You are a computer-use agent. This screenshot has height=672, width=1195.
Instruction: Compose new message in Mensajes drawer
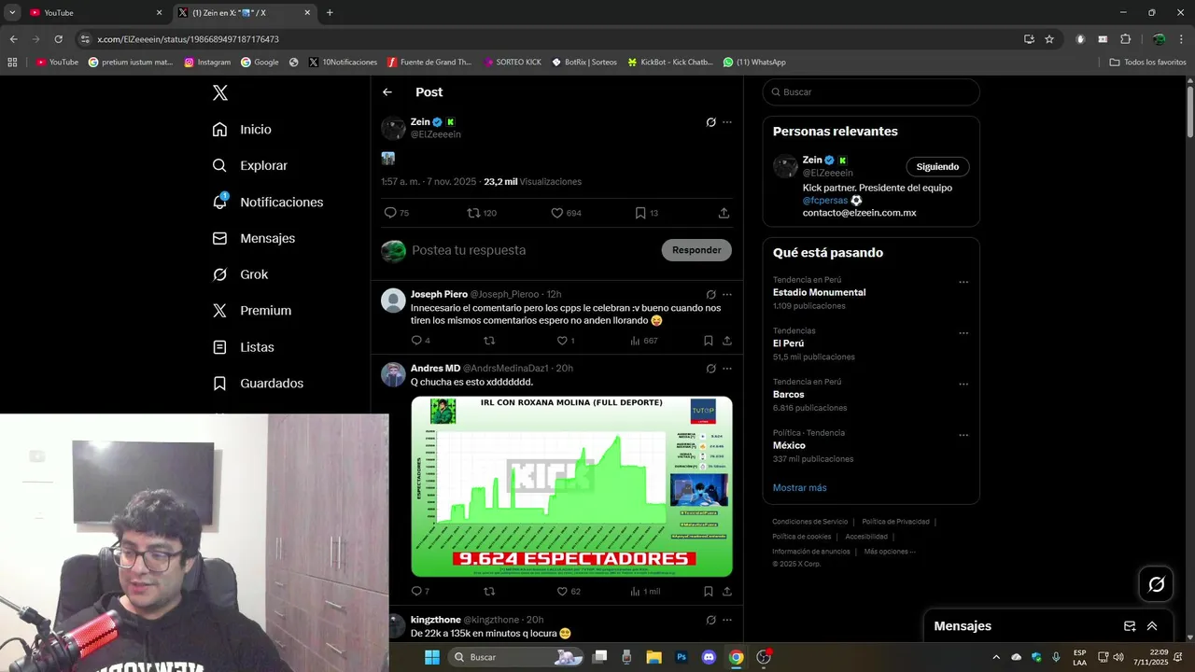[1130, 626]
